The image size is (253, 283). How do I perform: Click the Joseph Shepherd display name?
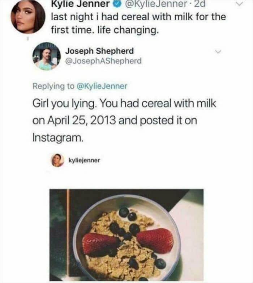[99, 51]
